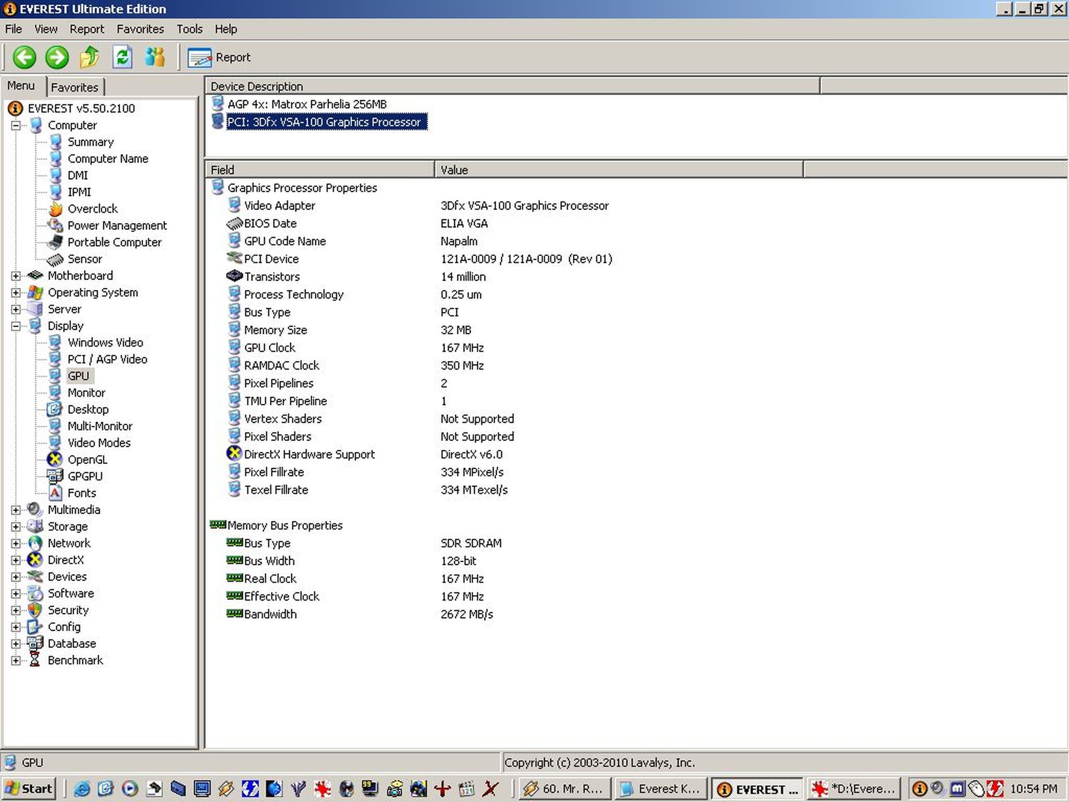
Task: Collapse the Display tree node
Action: pyautogui.click(x=16, y=326)
